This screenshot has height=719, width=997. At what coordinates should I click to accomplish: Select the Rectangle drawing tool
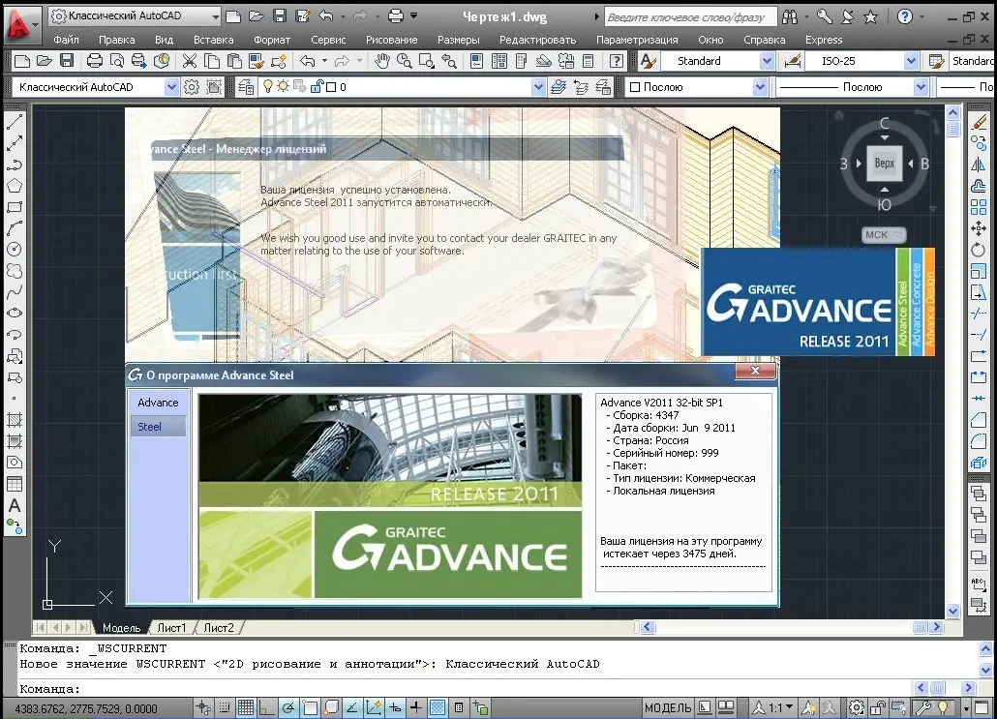(14, 207)
